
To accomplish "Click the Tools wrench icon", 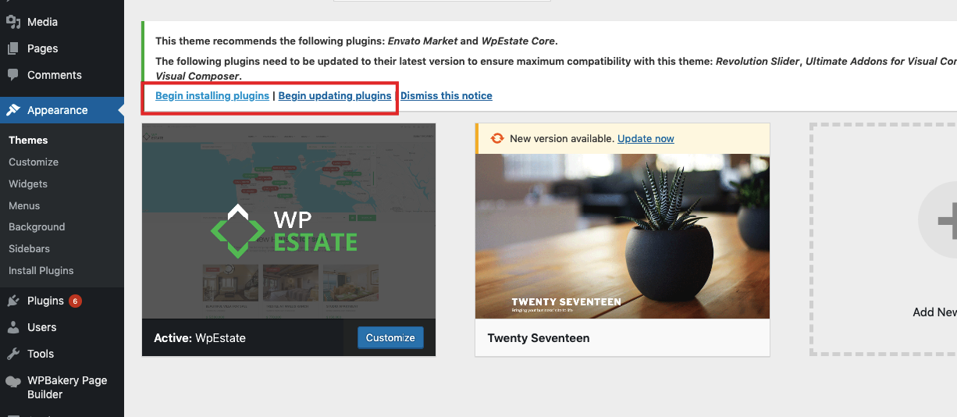I will click(13, 354).
